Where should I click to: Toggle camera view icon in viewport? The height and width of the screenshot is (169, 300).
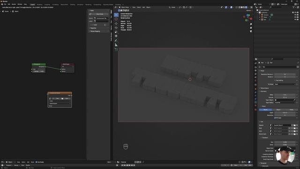251,31
